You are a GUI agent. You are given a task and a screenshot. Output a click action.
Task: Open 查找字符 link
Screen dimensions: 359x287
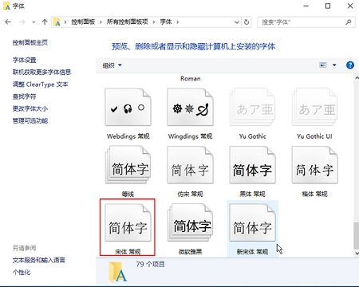coord(24,96)
